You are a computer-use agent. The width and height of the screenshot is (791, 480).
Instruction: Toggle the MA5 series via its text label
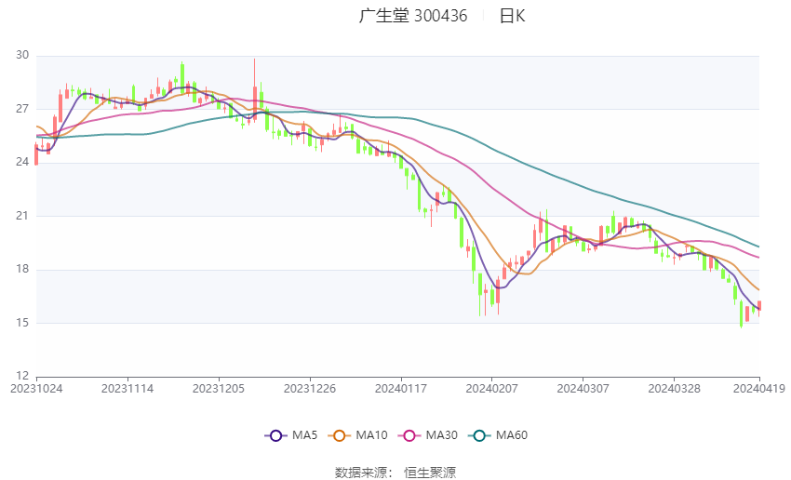coord(304,435)
